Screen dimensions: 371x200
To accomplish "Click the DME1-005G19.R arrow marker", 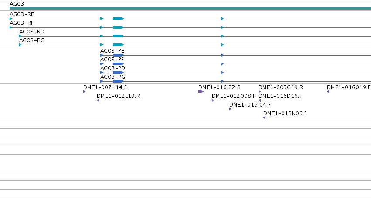I will click(x=259, y=92).
